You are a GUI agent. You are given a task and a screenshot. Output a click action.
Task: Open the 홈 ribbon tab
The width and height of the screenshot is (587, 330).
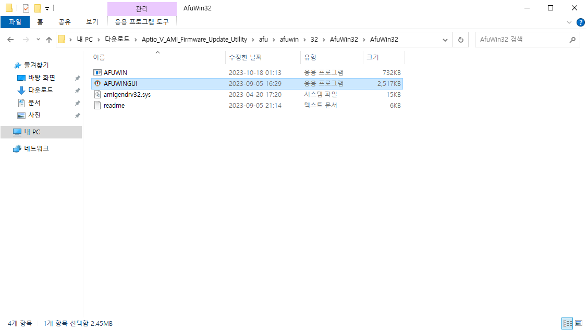(x=40, y=22)
